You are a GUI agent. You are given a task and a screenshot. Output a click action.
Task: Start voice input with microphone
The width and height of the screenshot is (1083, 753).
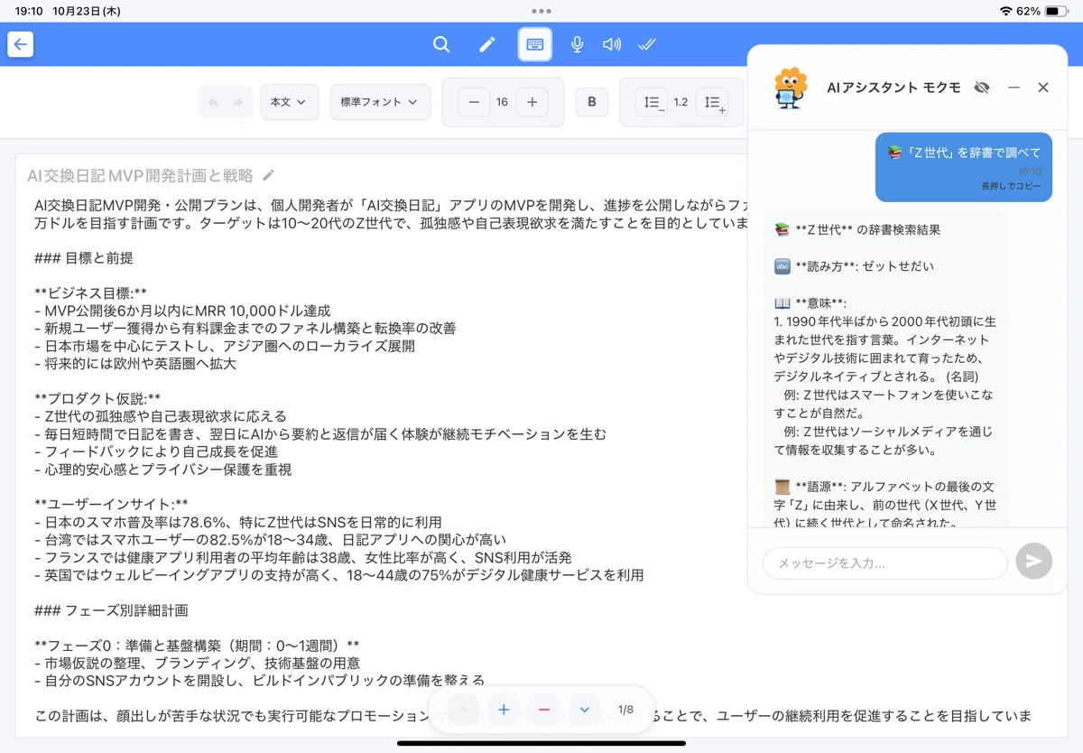[578, 44]
